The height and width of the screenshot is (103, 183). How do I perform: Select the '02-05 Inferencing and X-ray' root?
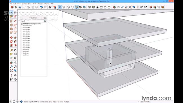pos(32,24)
